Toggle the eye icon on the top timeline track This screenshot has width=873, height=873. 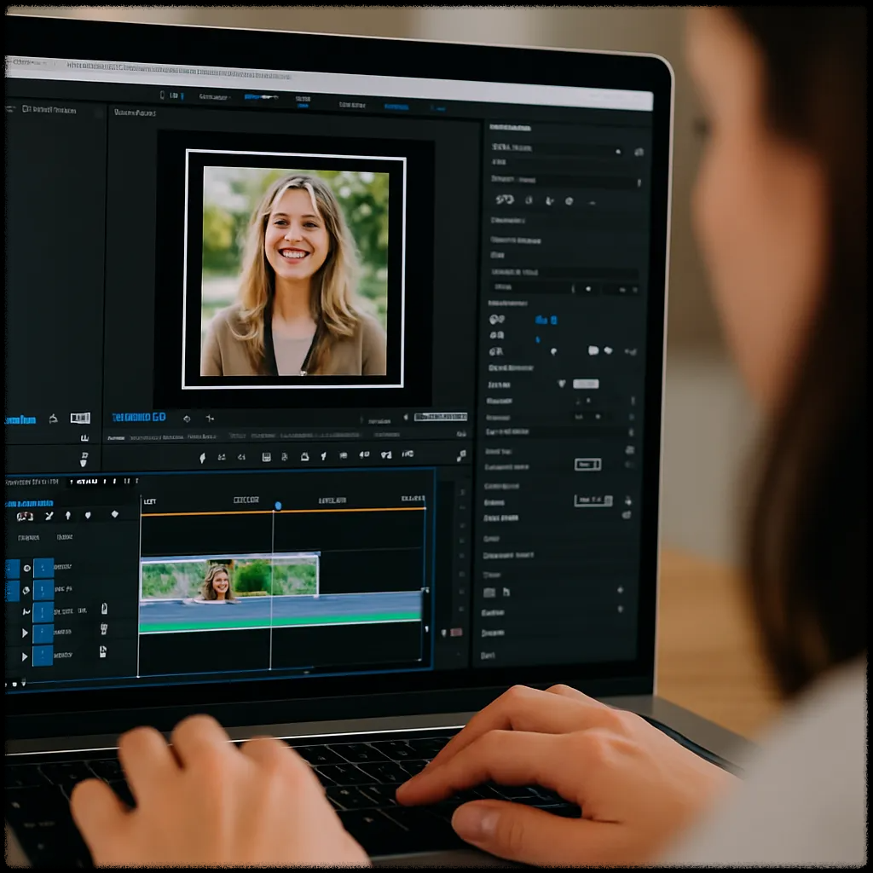click(x=26, y=569)
